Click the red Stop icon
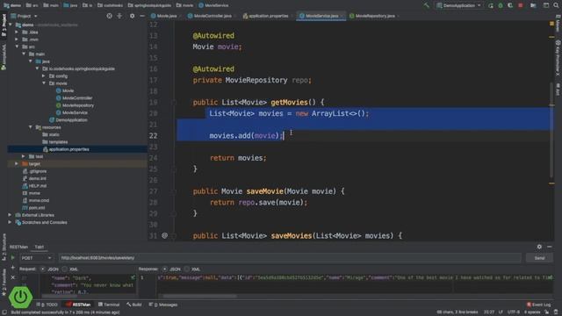Viewport: 562px width, 316px height. coord(521,5)
